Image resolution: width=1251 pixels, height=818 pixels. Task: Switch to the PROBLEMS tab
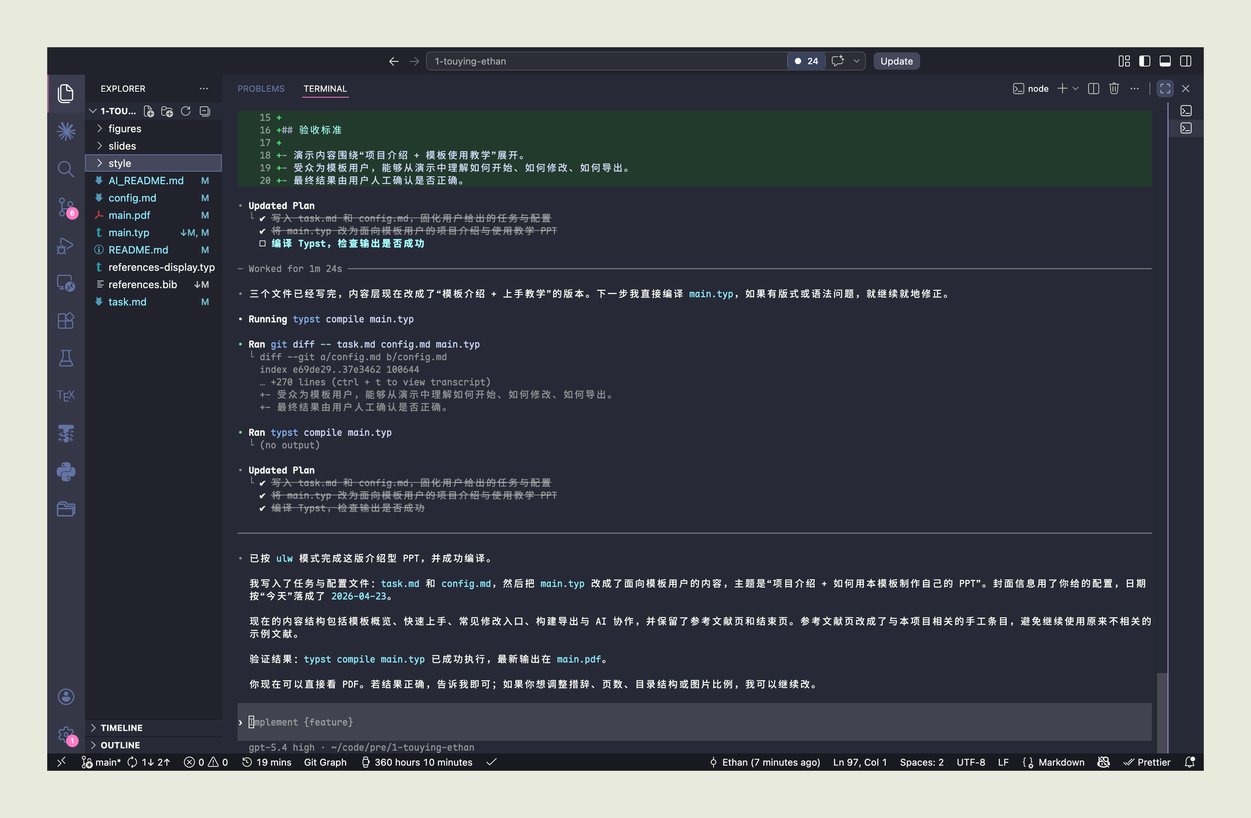pos(261,89)
